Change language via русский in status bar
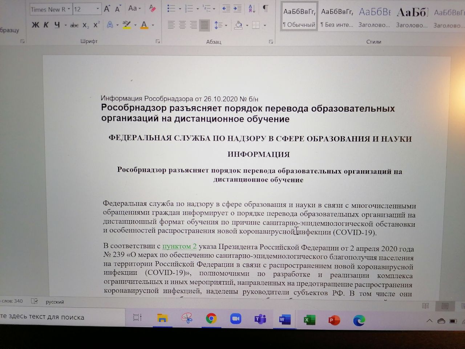This screenshot has width=465, height=349. tap(55, 302)
